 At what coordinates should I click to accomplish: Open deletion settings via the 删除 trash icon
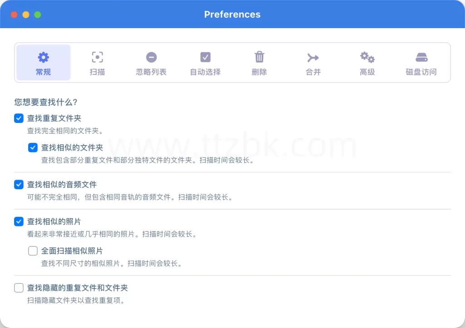click(x=259, y=57)
